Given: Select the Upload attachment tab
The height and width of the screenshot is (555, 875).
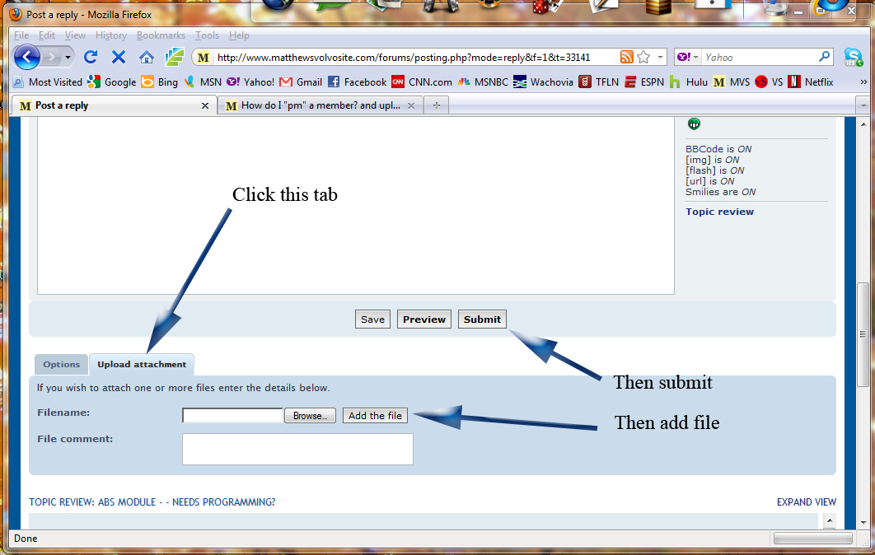Looking at the screenshot, I should (x=142, y=364).
